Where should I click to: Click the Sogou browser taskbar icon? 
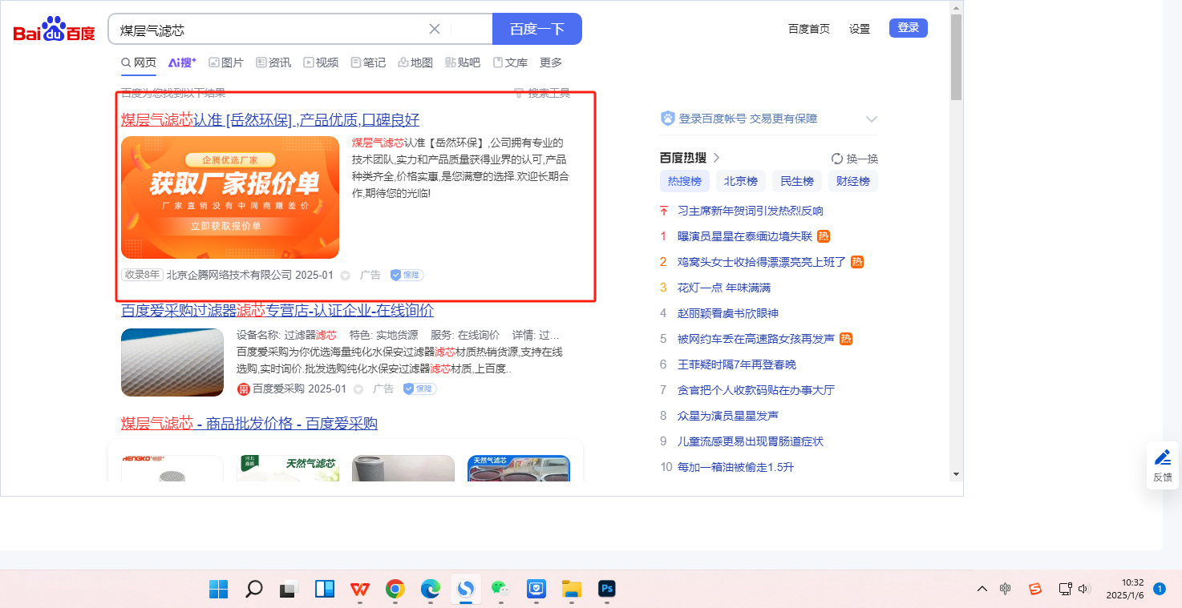pyautogui.click(x=465, y=590)
